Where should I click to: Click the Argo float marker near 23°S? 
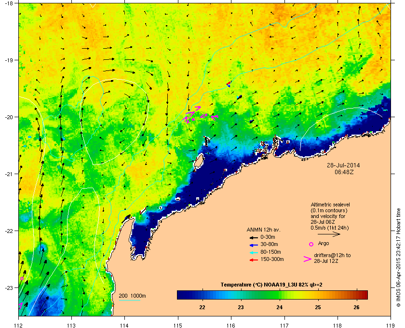(x=22, y=279)
